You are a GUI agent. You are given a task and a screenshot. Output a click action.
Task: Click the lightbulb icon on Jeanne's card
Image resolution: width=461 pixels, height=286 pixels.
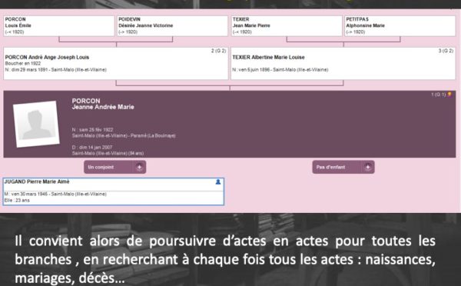pyautogui.click(x=449, y=95)
